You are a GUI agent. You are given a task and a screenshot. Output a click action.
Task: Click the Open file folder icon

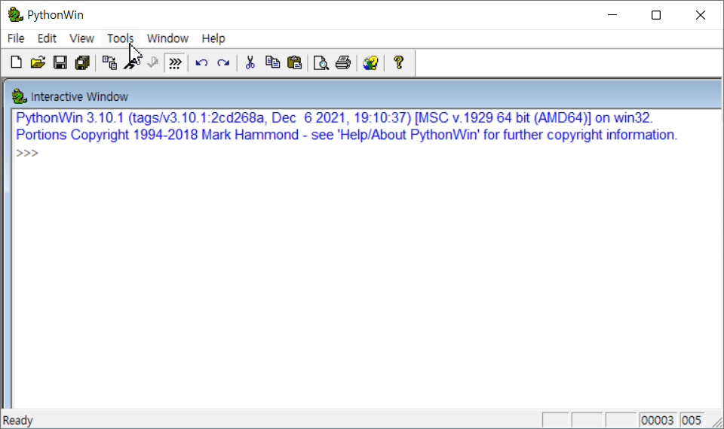tap(38, 62)
